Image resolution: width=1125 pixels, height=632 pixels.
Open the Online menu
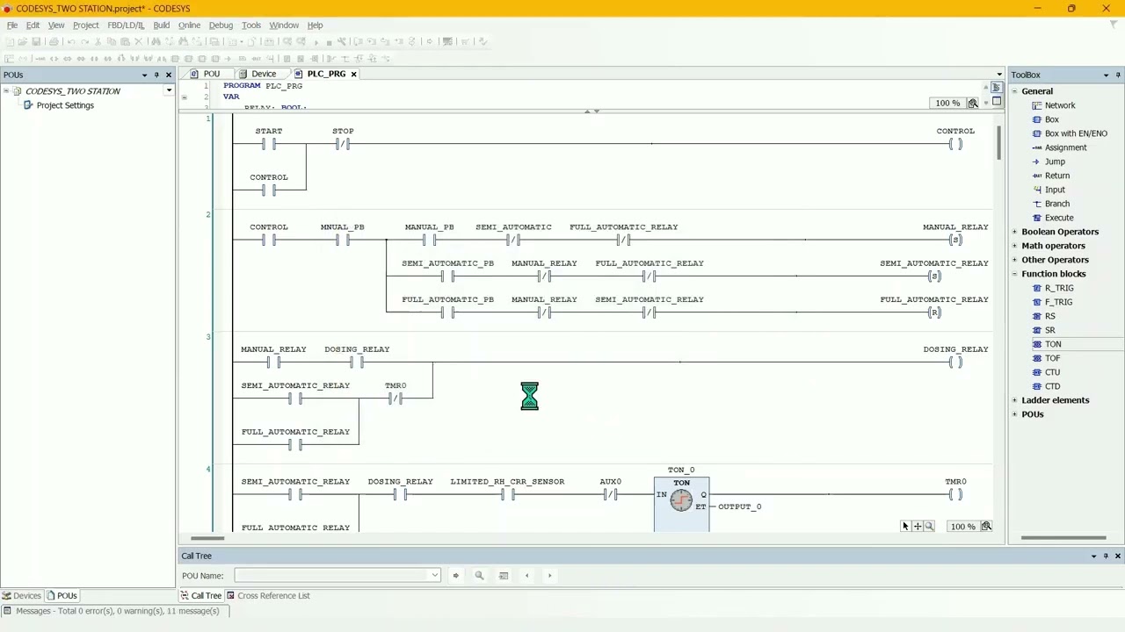pyautogui.click(x=189, y=25)
